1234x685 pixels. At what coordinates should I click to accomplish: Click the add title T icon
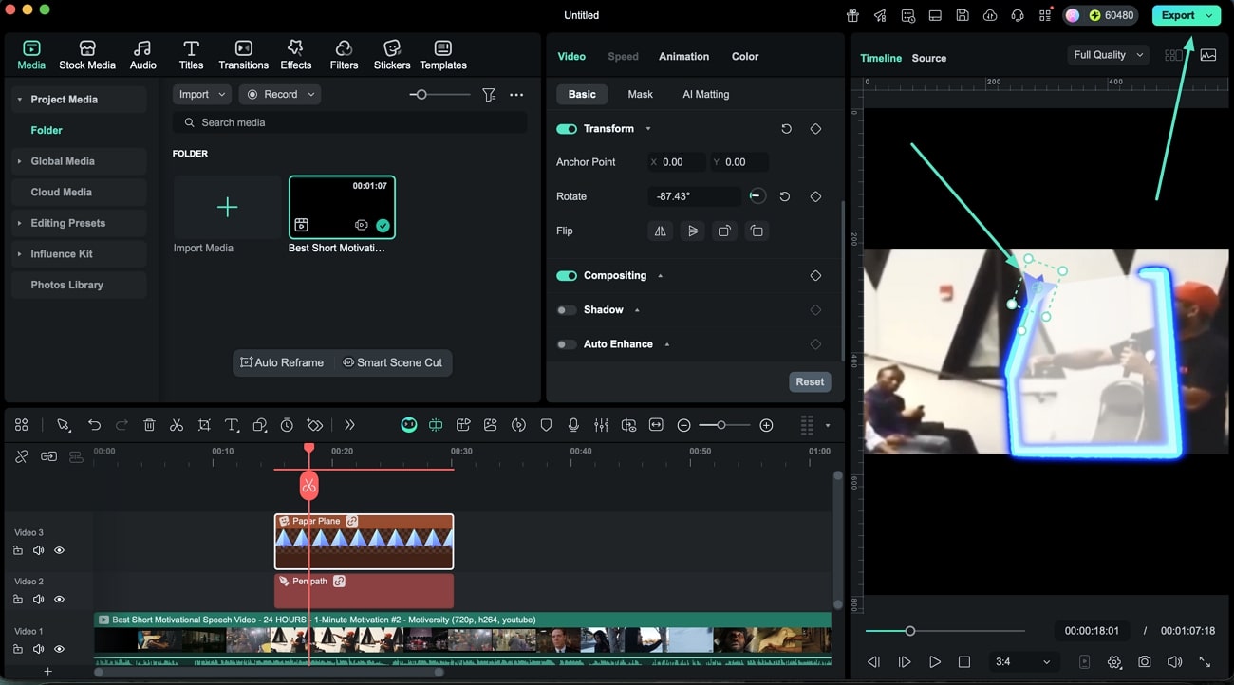tap(232, 424)
